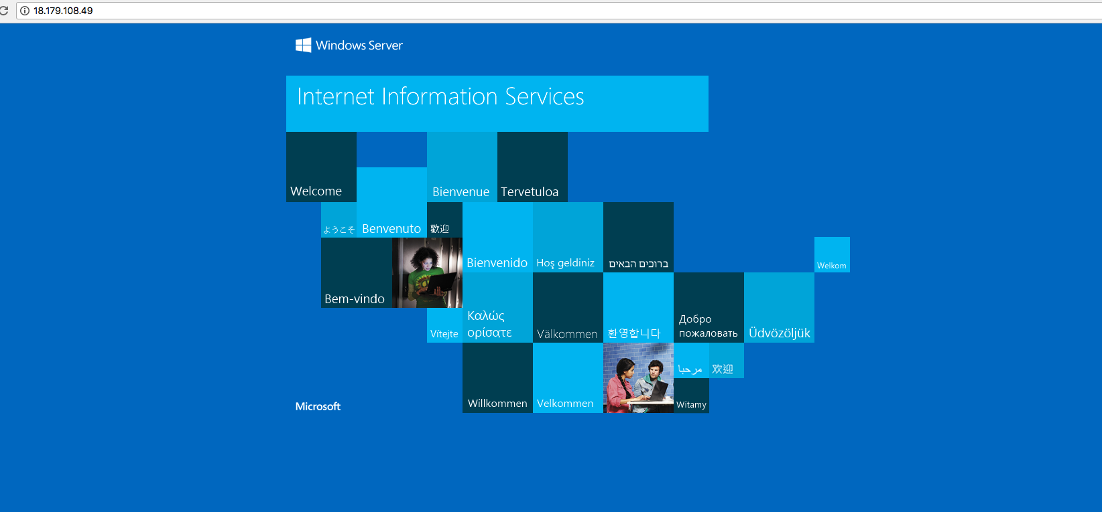Click the photo of woman holding laptop
This screenshot has height=512, width=1102.
tap(427, 272)
